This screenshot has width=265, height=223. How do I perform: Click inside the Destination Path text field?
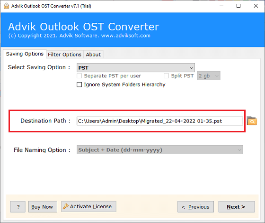coord(160,121)
